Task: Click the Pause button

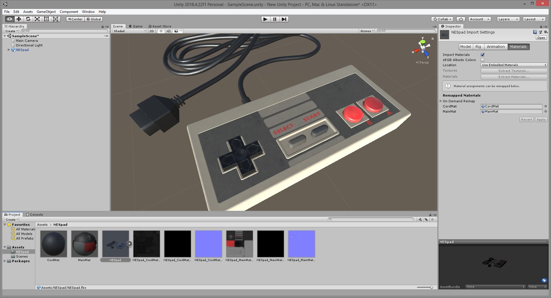Action: click(275, 19)
